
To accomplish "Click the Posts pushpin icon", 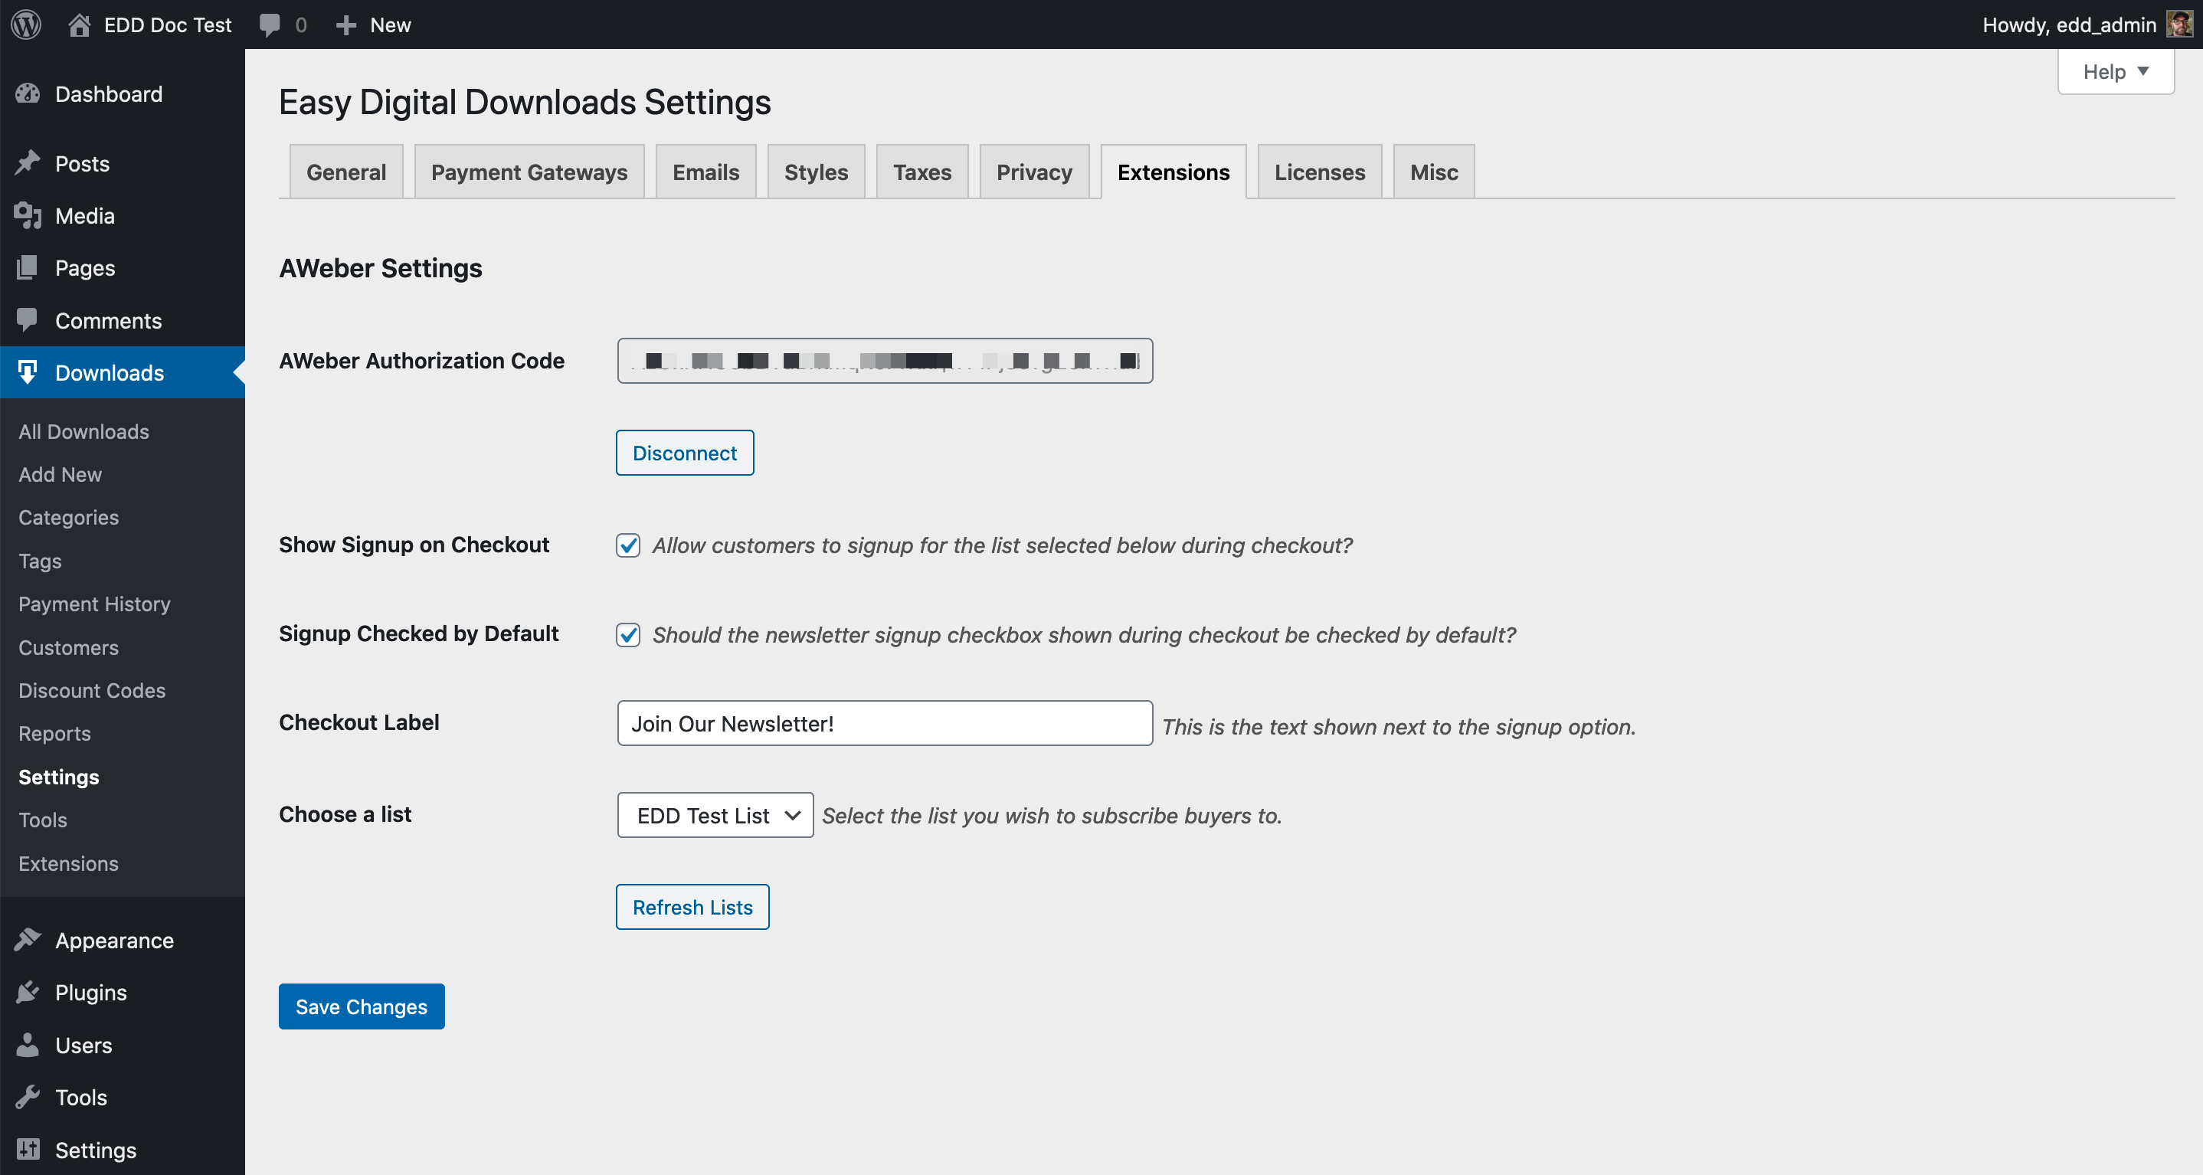I will tap(28, 163).
